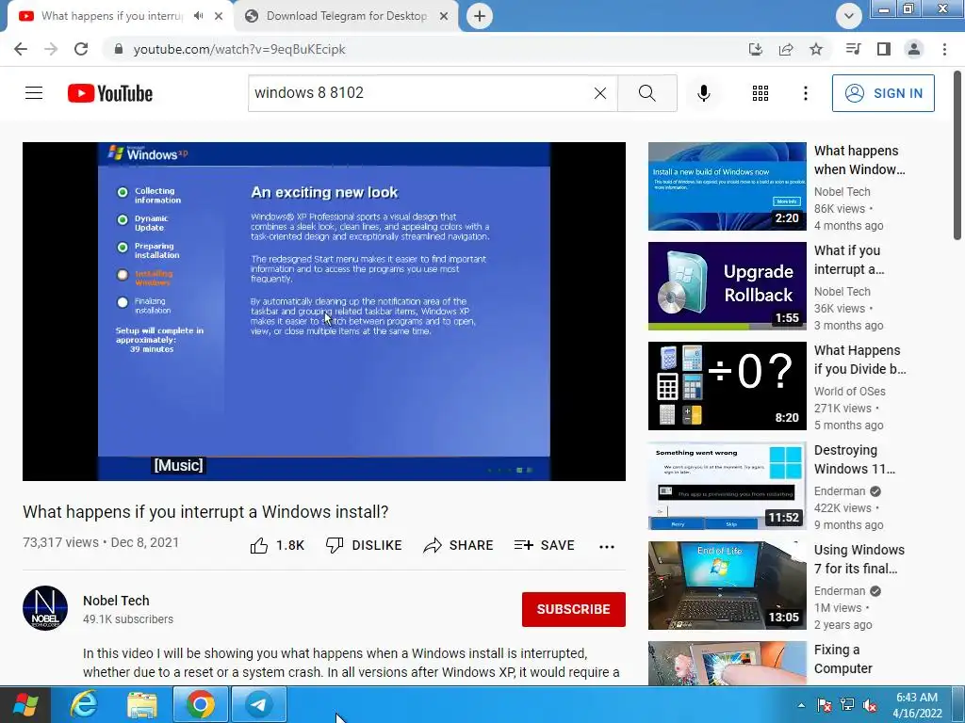Screen dimensions: 965x723
Task: Open the Action Center flag tray icon
Action: tap(824, 705)
